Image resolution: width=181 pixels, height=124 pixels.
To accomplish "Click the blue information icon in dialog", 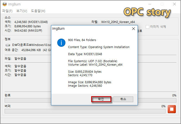I will (61, 43).
